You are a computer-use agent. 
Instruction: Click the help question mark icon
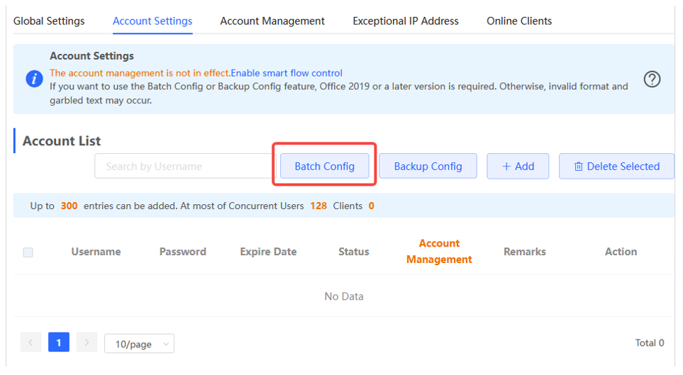(652, 80)
